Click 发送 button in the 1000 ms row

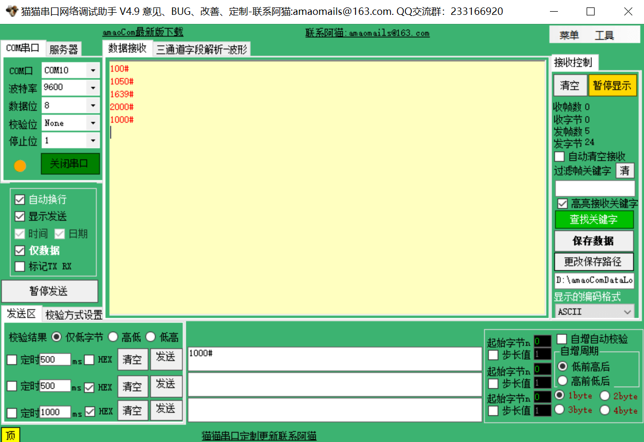166,410
